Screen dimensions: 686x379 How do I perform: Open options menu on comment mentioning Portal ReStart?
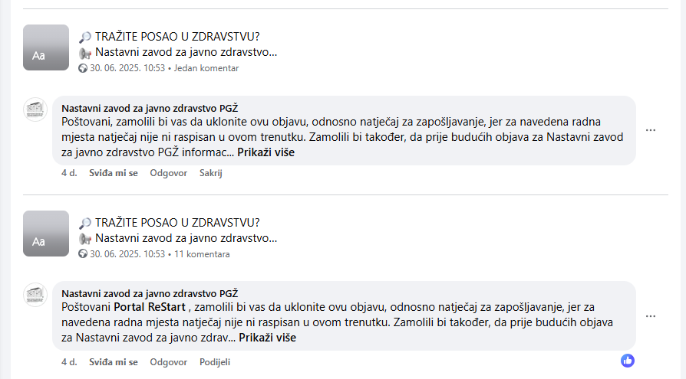pyautogui.click(x=650, y=316)
